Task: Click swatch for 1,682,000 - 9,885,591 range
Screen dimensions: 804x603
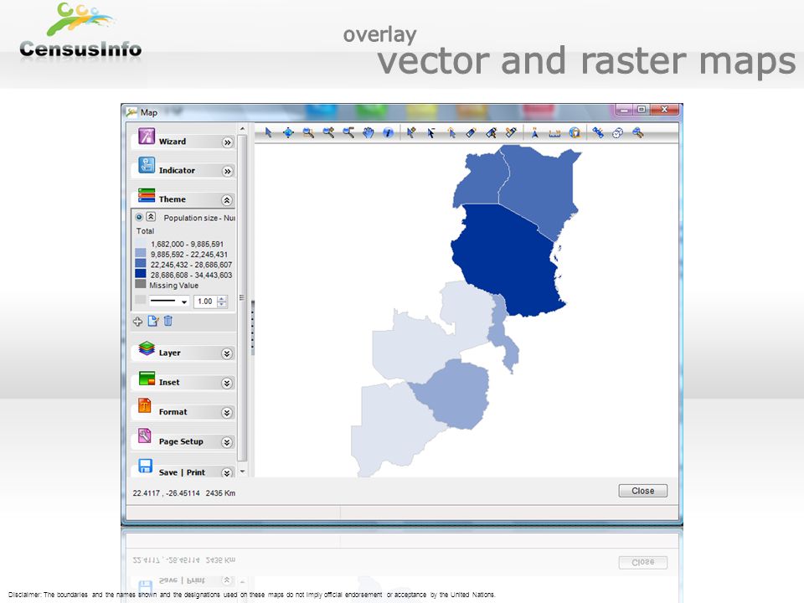Action: [x=141, y=243]
